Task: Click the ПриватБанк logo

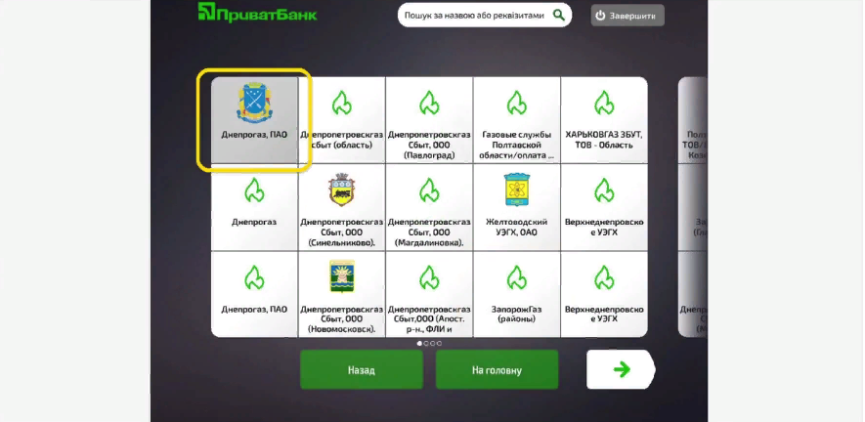Action: point(257,14)
